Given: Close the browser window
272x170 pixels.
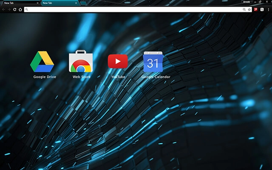Looking at the screenshot, I should coord(267,2).
